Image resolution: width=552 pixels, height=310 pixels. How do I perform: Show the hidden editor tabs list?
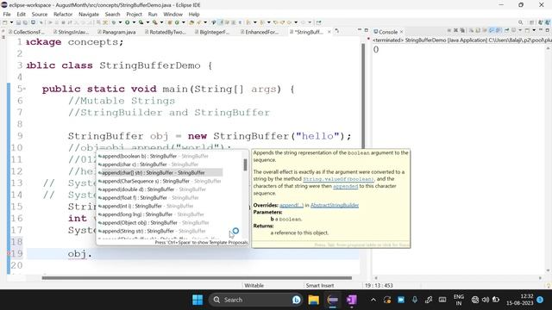click(x=337, y=31)
